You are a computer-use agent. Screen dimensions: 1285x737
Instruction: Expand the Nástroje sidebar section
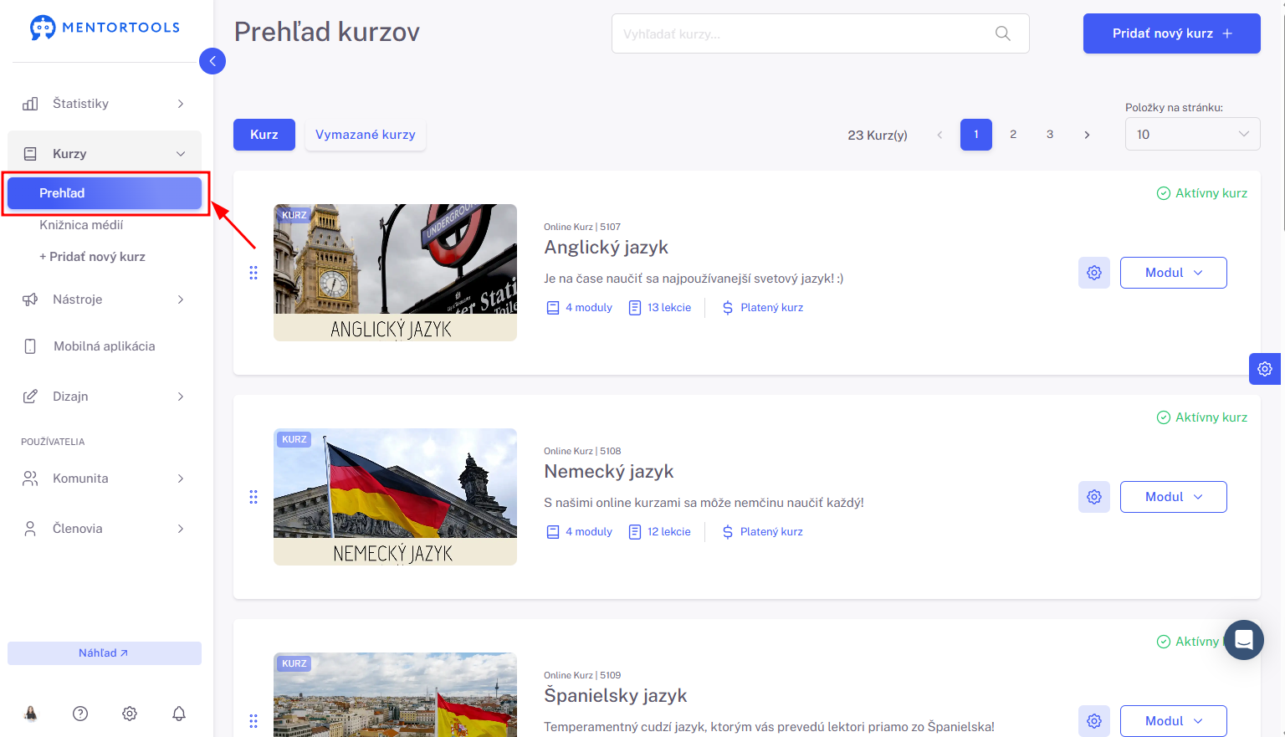105,299
